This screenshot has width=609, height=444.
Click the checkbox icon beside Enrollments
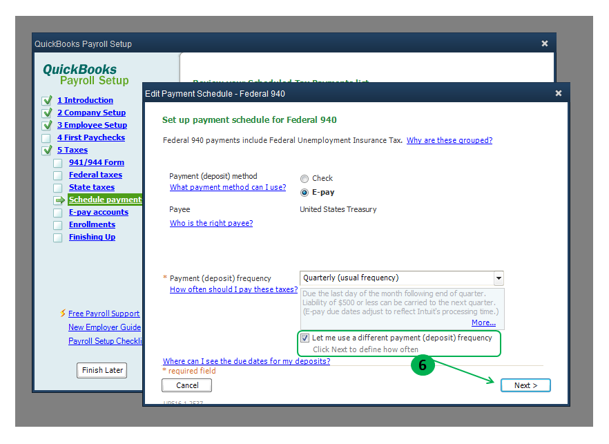pyautogui.click(x=58, y=225)
